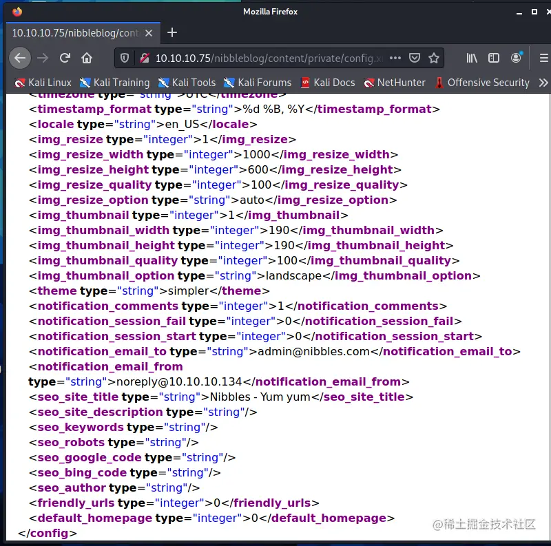Open page actions three-dot menu

point(395,58)
